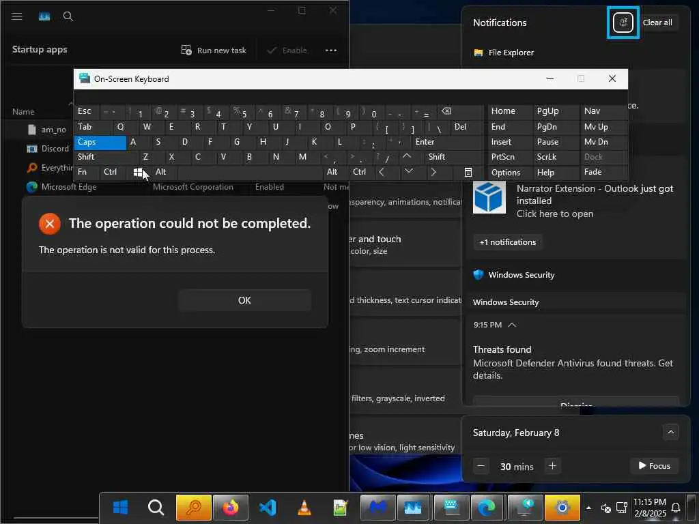Increase focus time with plus button
699x524 pixels.
(552, 466)
